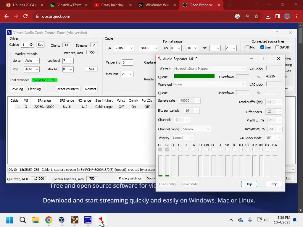Click the microphone tray icon

click(250, 220)
